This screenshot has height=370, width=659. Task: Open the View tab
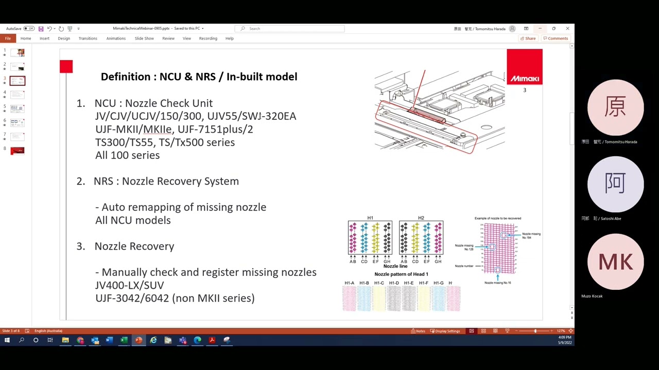(187, 39)
